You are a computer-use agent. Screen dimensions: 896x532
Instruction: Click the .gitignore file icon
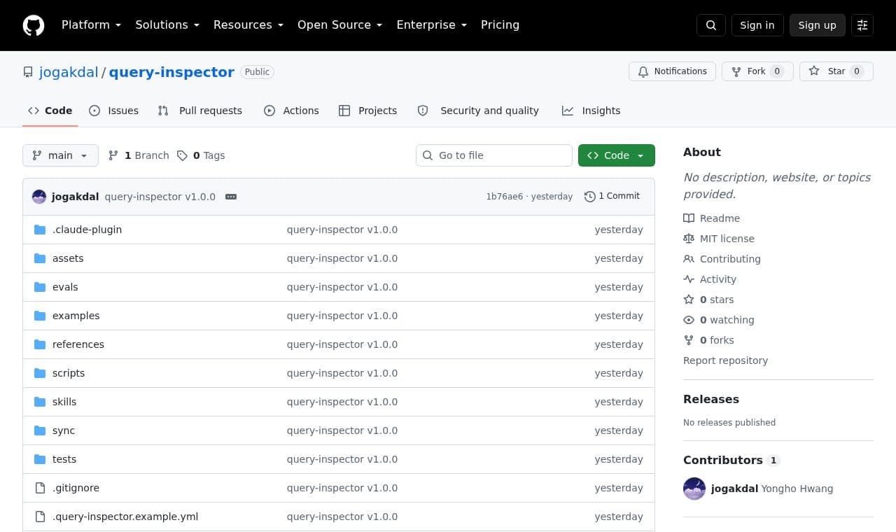(40, 488)
